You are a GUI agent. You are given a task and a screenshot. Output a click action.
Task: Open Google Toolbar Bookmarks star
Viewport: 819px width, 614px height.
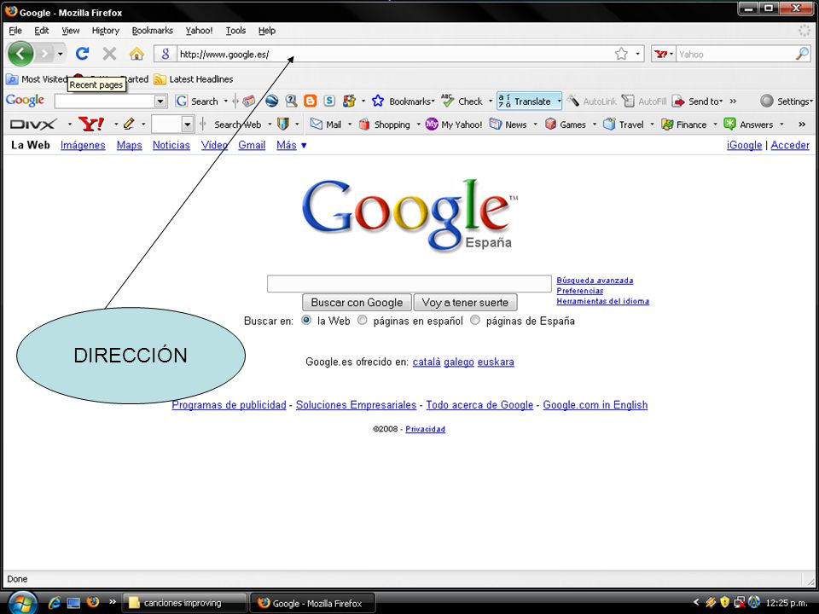tap(378, 101)
